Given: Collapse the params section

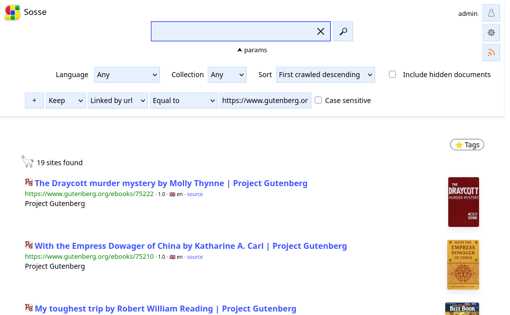Looking at the screenshot, I should tap(252, 50).
